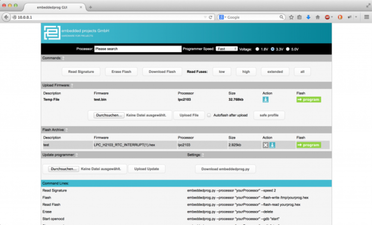Click the Read Signature button
This screenshot has width=372, height=225.
(x=81, y=72)
